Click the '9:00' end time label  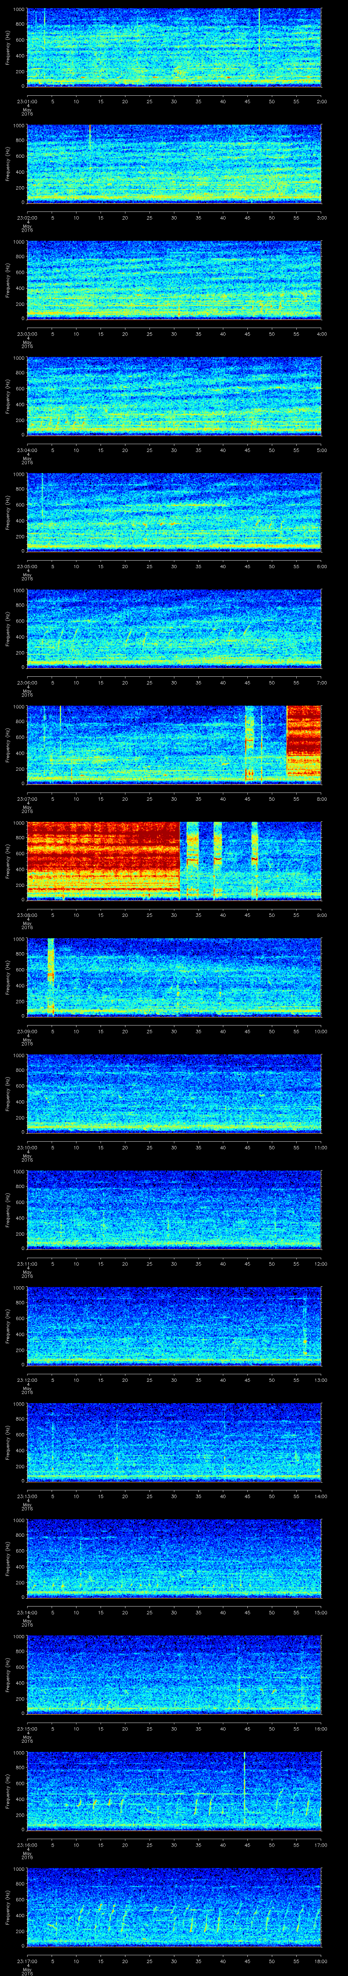tap(321, 915)
